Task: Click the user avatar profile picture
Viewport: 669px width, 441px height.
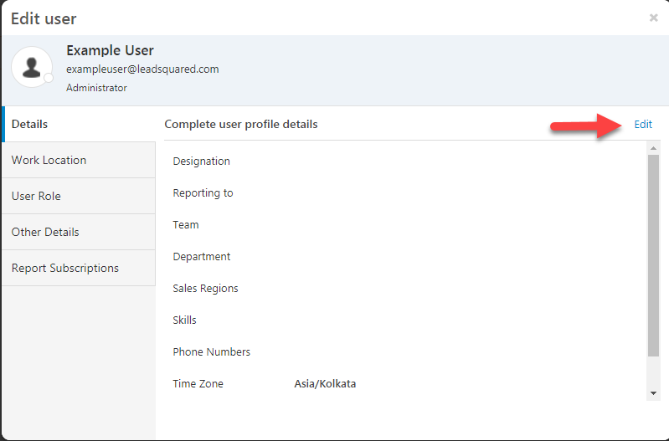Action: pyautogui.click(x=32, y=68)
